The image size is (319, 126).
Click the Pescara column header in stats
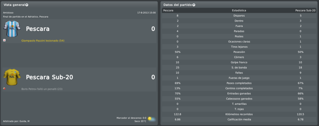point(168,10)
